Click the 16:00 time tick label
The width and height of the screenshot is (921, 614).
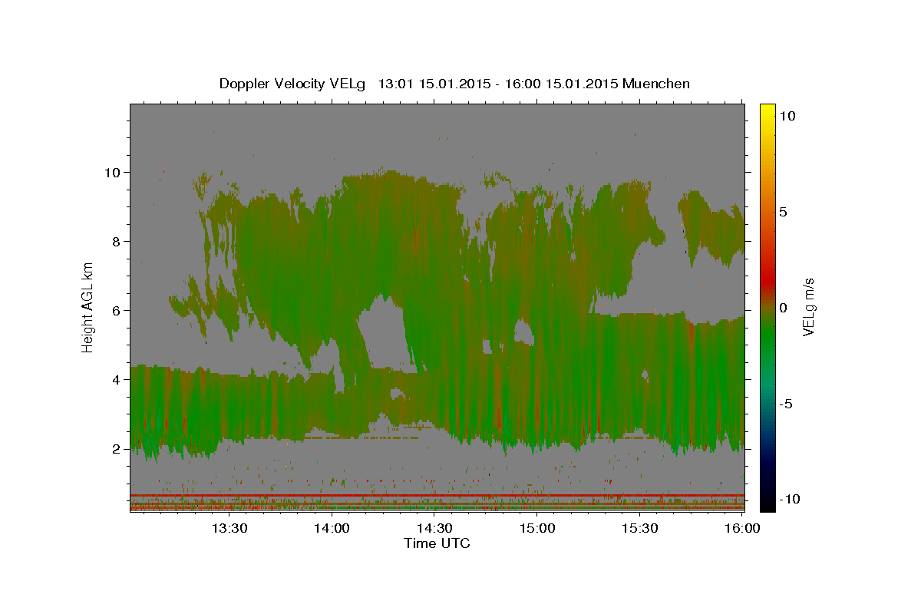point(741,528)
